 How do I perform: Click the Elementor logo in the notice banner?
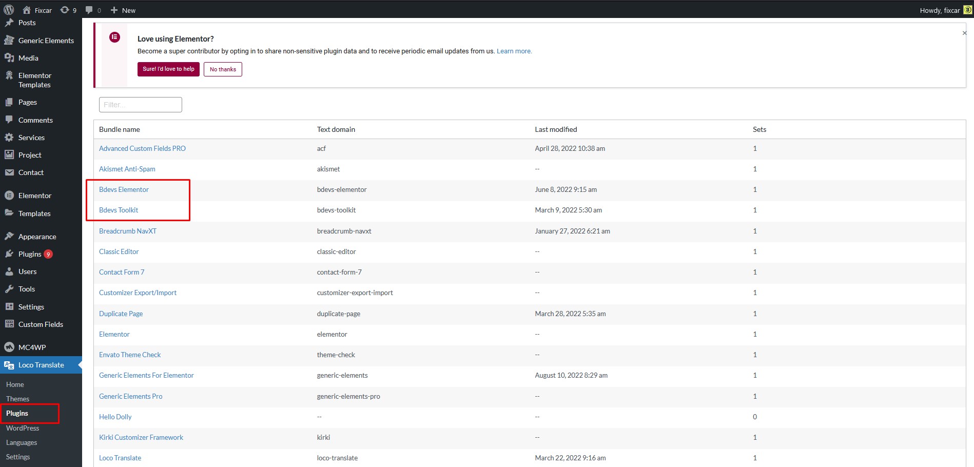coord(114,37)
